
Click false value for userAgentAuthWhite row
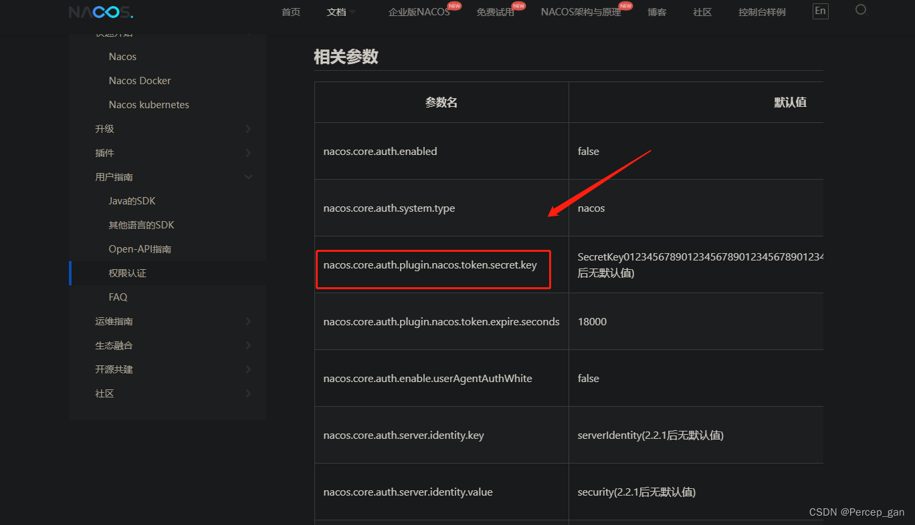click(x=696, y=378)
